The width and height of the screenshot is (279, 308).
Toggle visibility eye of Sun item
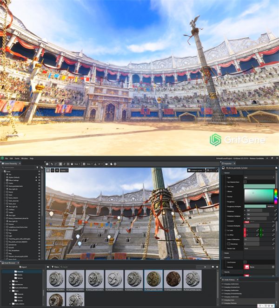coord(39,174)
